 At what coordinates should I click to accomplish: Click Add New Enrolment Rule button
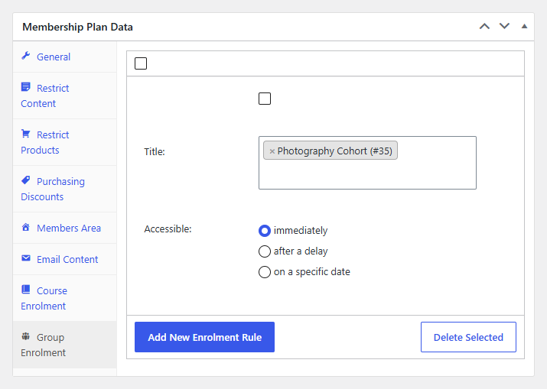pyautogui.click(x=204, y=337)
